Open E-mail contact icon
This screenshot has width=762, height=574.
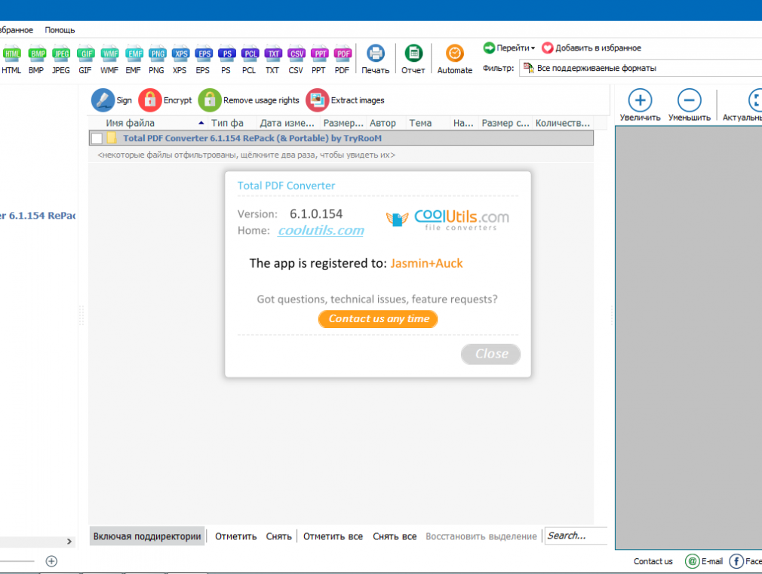tap(704, 561)
